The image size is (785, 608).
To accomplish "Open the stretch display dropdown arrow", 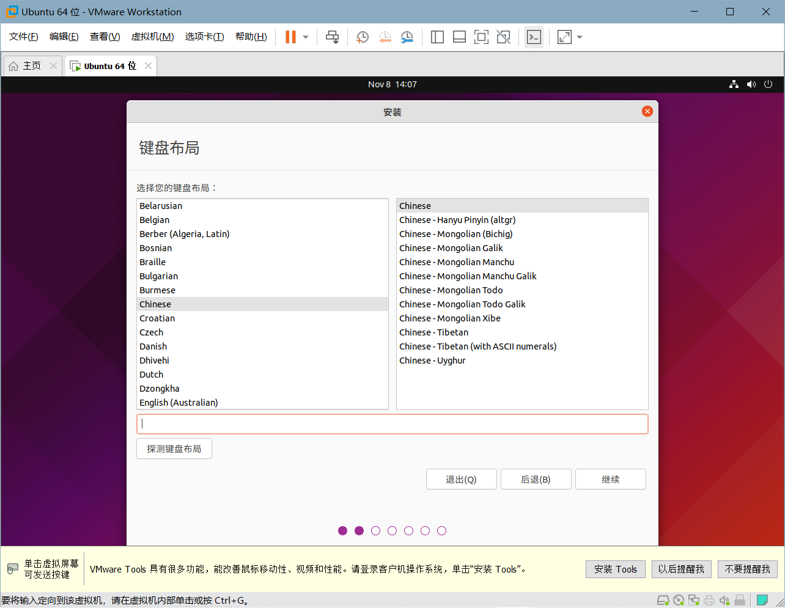I will pos(580,37).
